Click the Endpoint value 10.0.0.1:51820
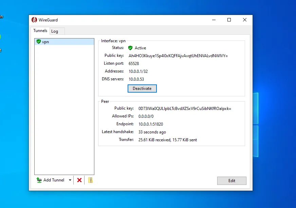Screen dimensions: 296x208 coord(148,124)
